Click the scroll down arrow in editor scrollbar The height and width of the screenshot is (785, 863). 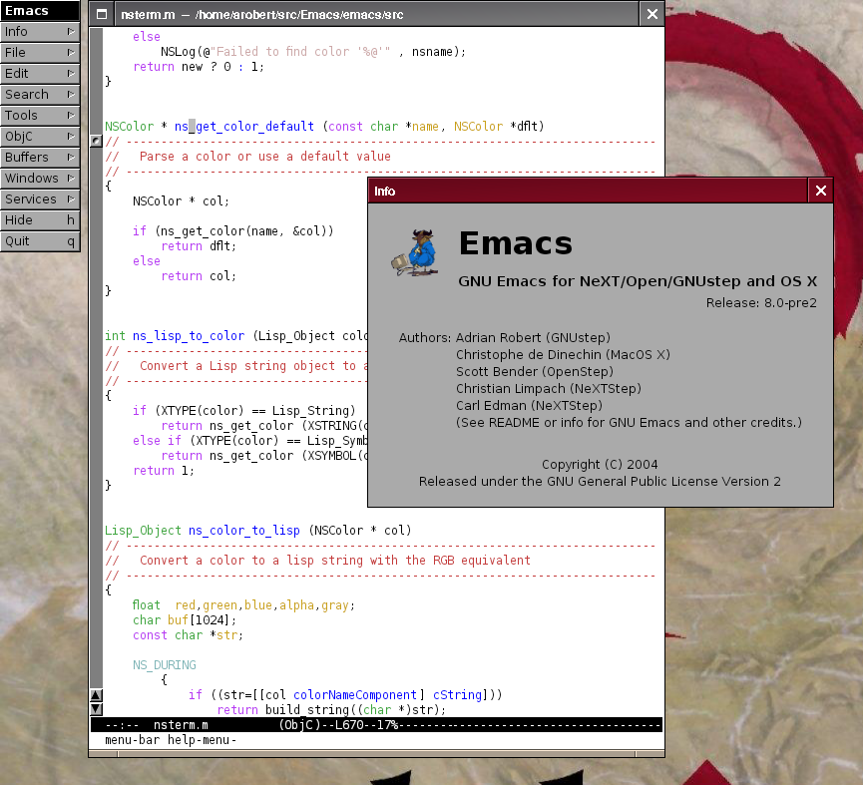96,709
